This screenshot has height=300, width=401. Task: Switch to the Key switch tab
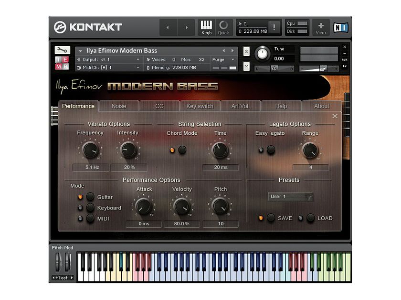point(200,106)
